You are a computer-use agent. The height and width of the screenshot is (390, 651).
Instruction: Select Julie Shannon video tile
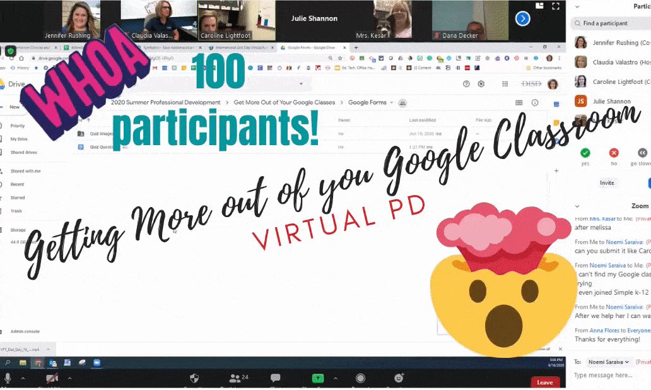pos(314,20)
